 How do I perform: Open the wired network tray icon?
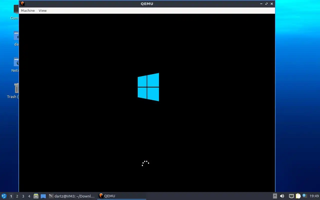click(291, 196)
